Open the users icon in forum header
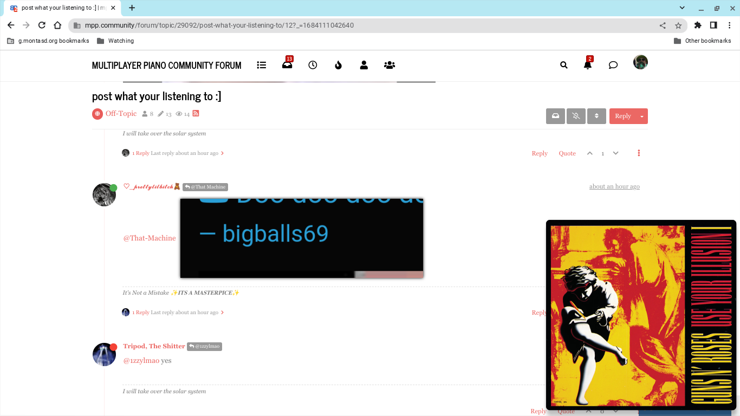Viewport: 740px width, 416px height. click(364, 65)
